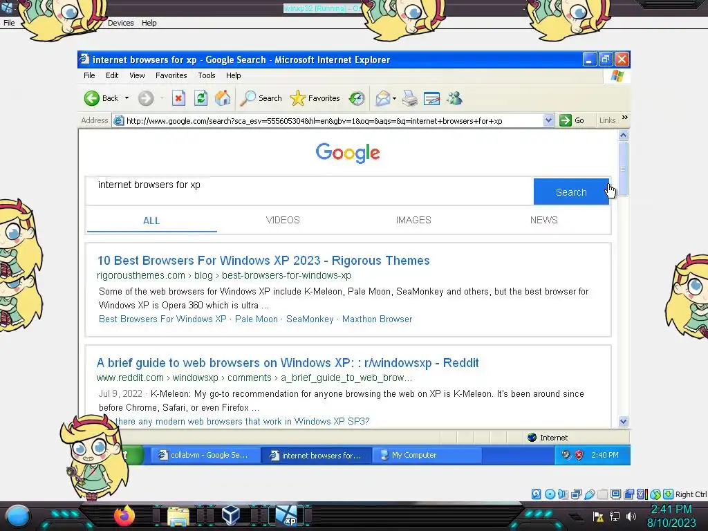
Task: Click the red X Stop icon
Action: pyautogui.click(x=178, y=98)
